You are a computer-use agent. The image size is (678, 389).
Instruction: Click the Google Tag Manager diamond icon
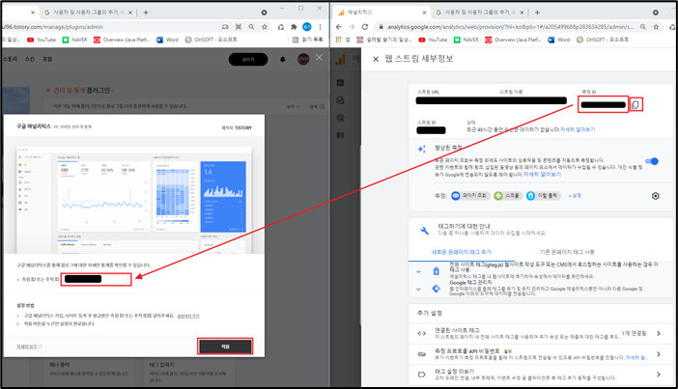(436, 289)
